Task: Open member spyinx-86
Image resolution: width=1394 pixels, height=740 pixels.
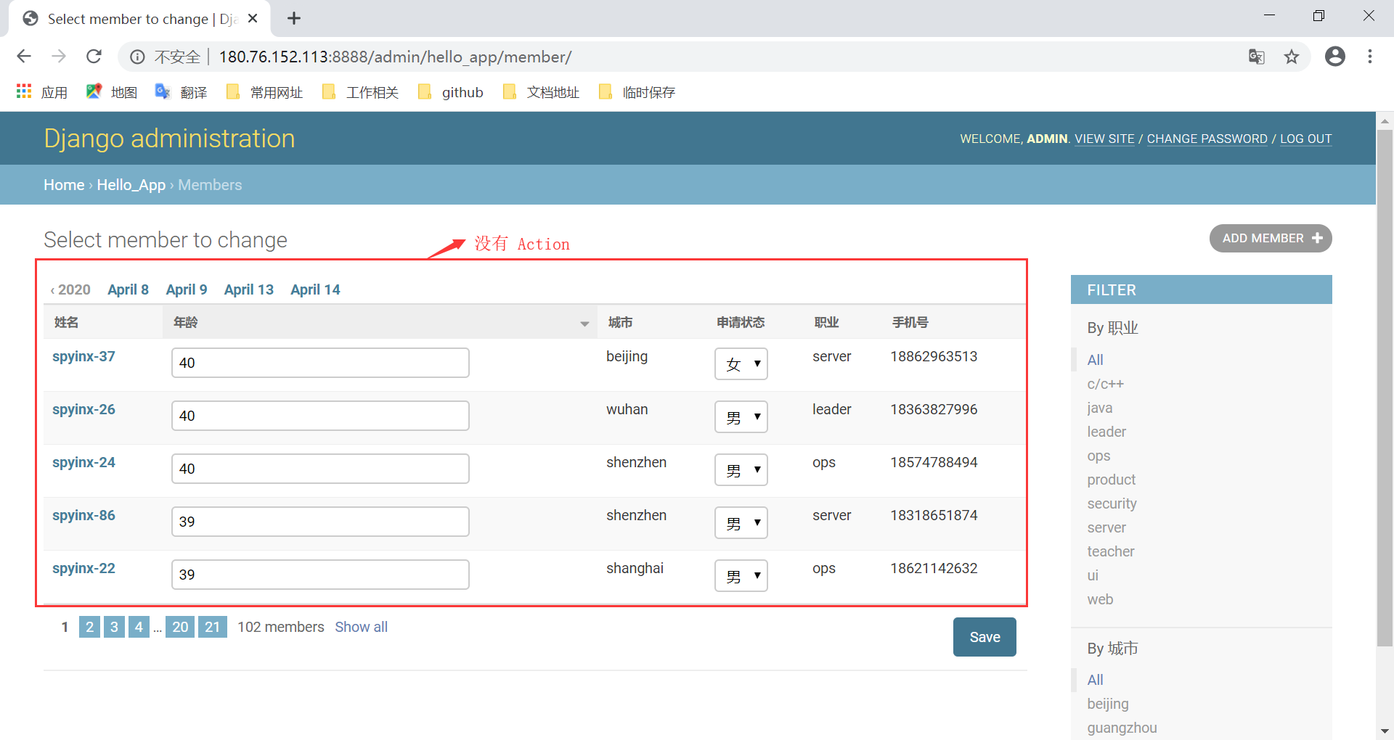Action: click(x=83, y=515)
